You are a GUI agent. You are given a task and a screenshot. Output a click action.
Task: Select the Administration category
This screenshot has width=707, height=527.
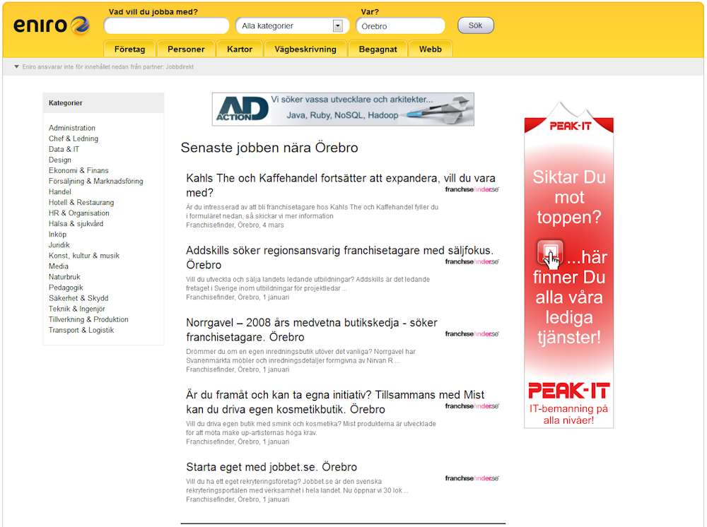tap(71, 128)
